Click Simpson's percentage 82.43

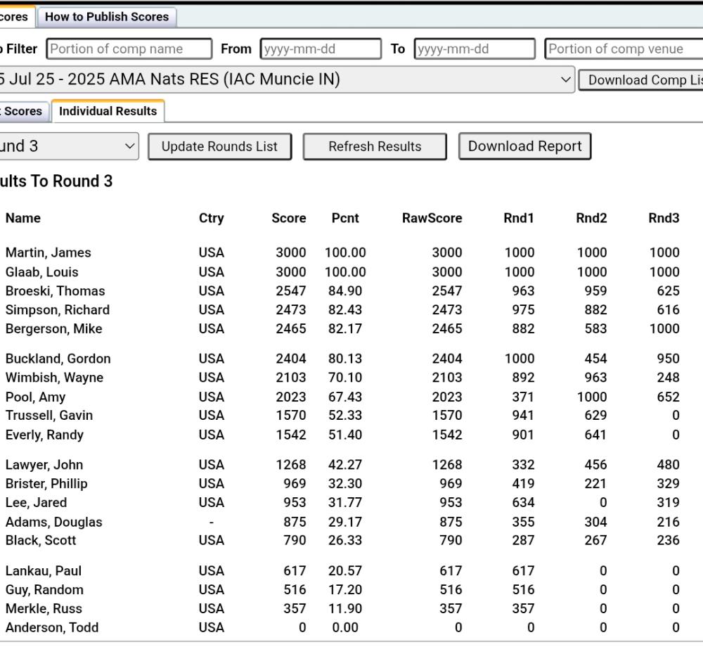pos(345,310)
